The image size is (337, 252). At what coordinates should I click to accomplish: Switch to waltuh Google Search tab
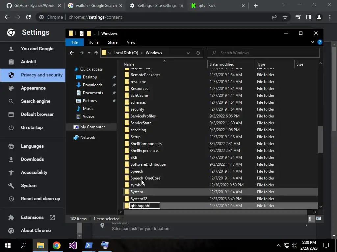click(95, 6)
